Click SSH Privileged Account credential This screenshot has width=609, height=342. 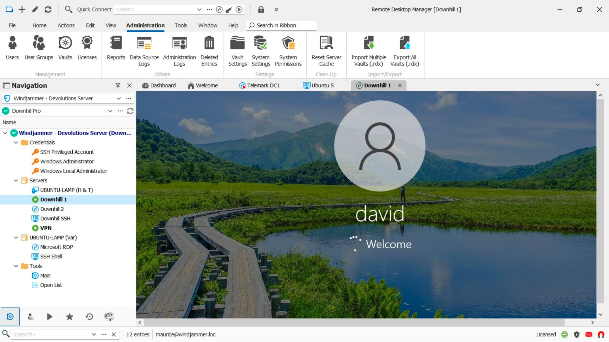coord(67,152)
